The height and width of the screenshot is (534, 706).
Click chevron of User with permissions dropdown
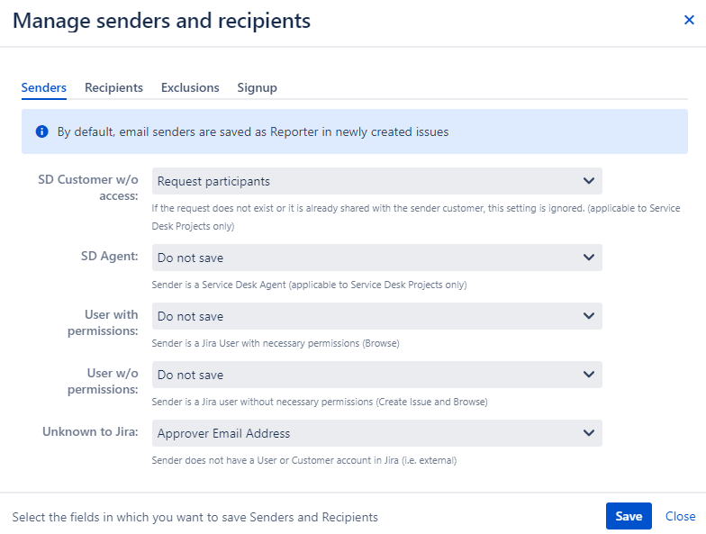pyautogui.click(x=589, y=316)
